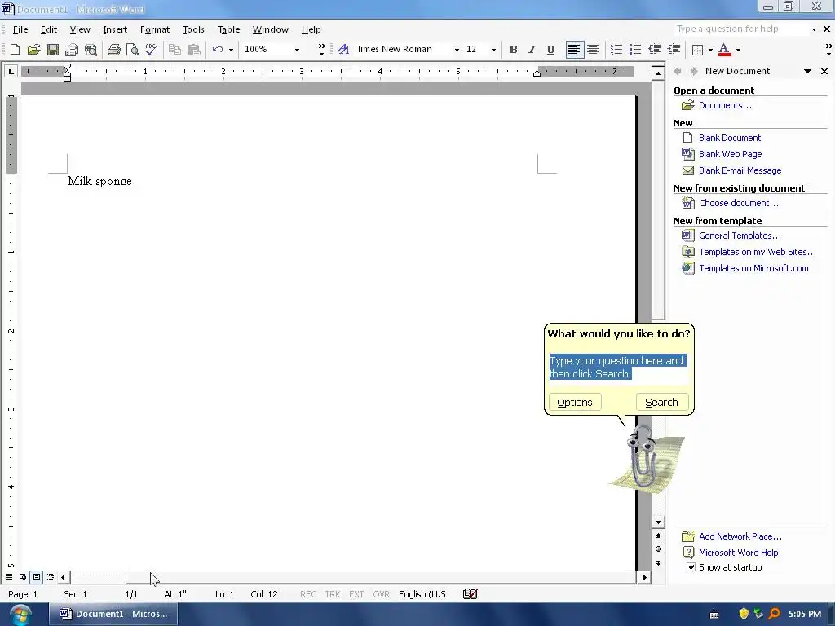Screen dimensions: 835x626
Task: Open the Undo history dropdown arrow
Action: [x=231, y=50]
